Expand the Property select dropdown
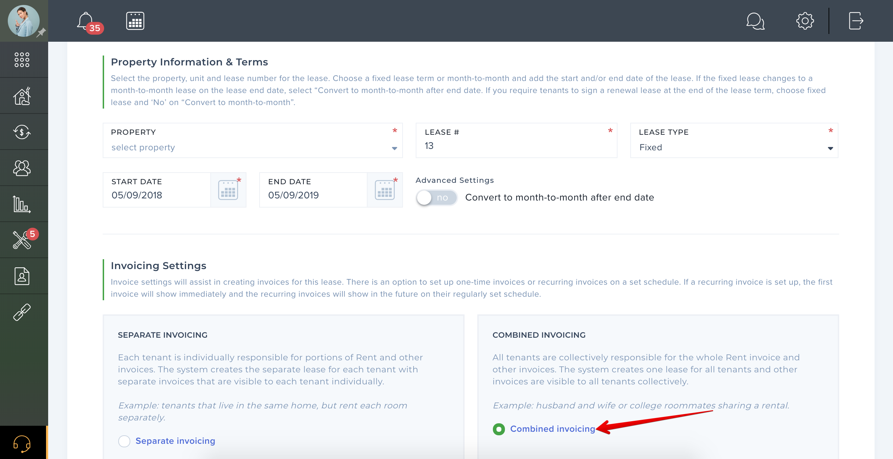This screenshot has width=893, height=459. (253, 140)
